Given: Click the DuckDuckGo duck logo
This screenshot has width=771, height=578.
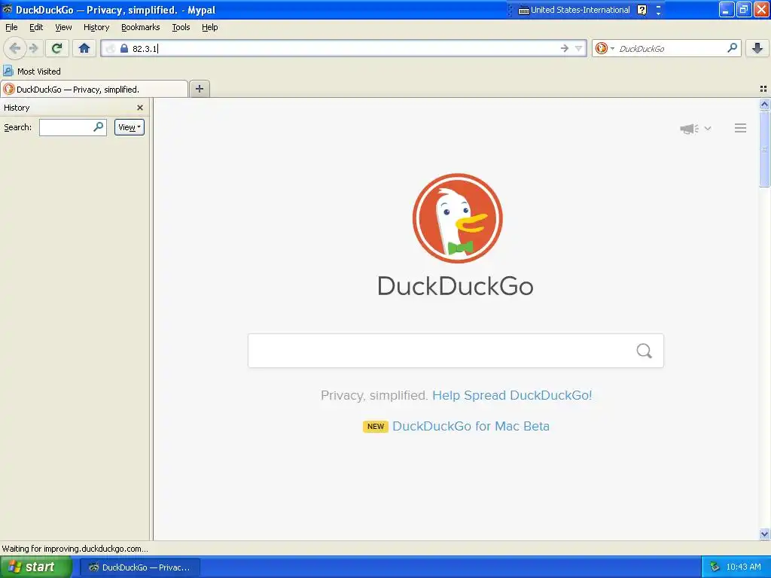Looking at the screenshot, I should tap(457, 218).
